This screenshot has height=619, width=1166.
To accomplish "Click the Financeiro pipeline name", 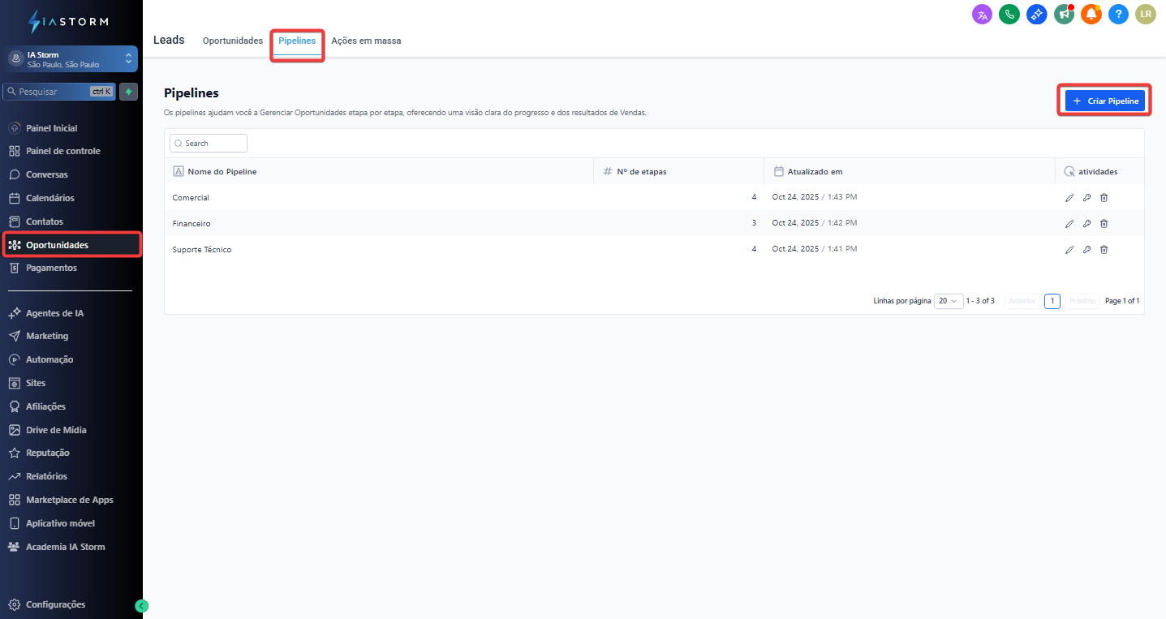I will coord(191,223).
